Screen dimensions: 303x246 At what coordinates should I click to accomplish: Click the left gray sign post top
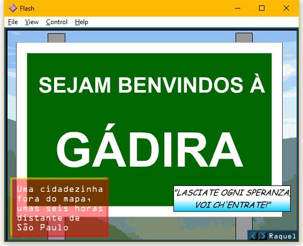[x=56, y=38]
